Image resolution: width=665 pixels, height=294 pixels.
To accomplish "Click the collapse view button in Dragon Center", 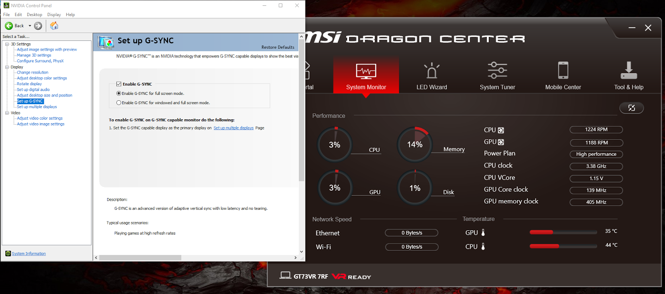I will [631, 108].
